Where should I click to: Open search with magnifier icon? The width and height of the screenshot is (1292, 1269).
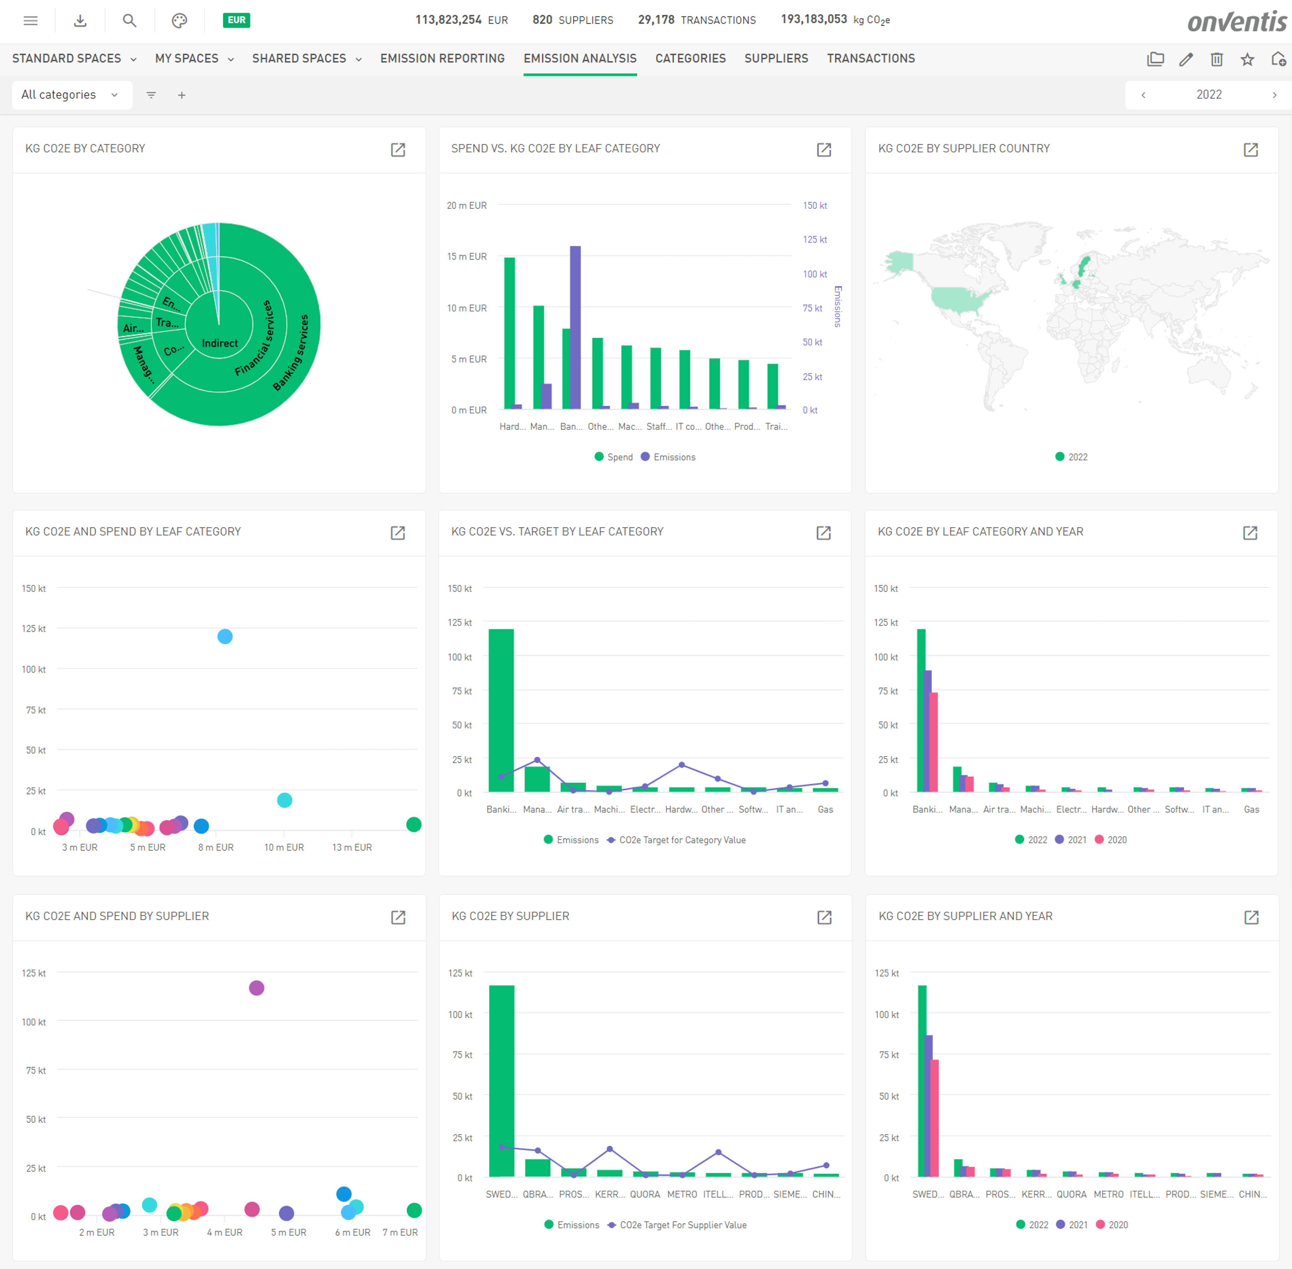tap(129, 21)
